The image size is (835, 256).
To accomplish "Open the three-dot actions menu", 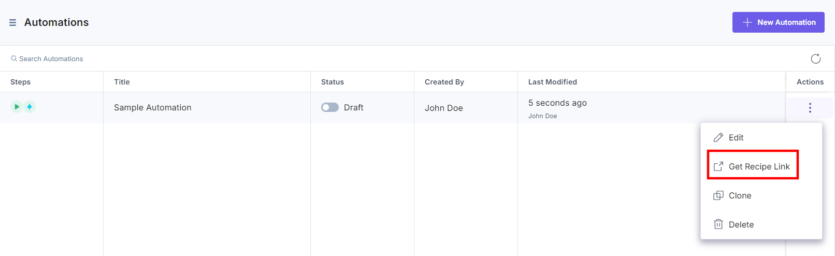I will tap(810, 108).
